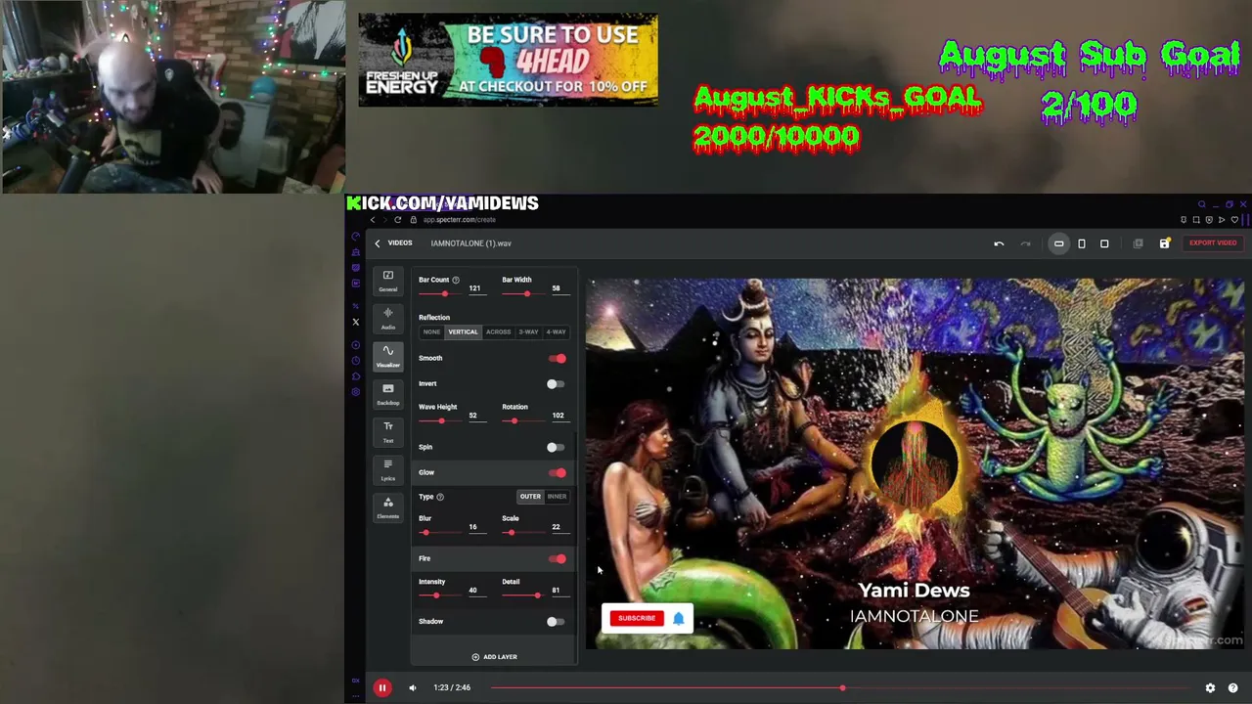Click the undo arrow
This screenshot has height=704, width=1252.
[x=999, y=243]
